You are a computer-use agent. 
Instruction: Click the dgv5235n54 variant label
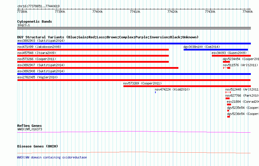[243, 108]
